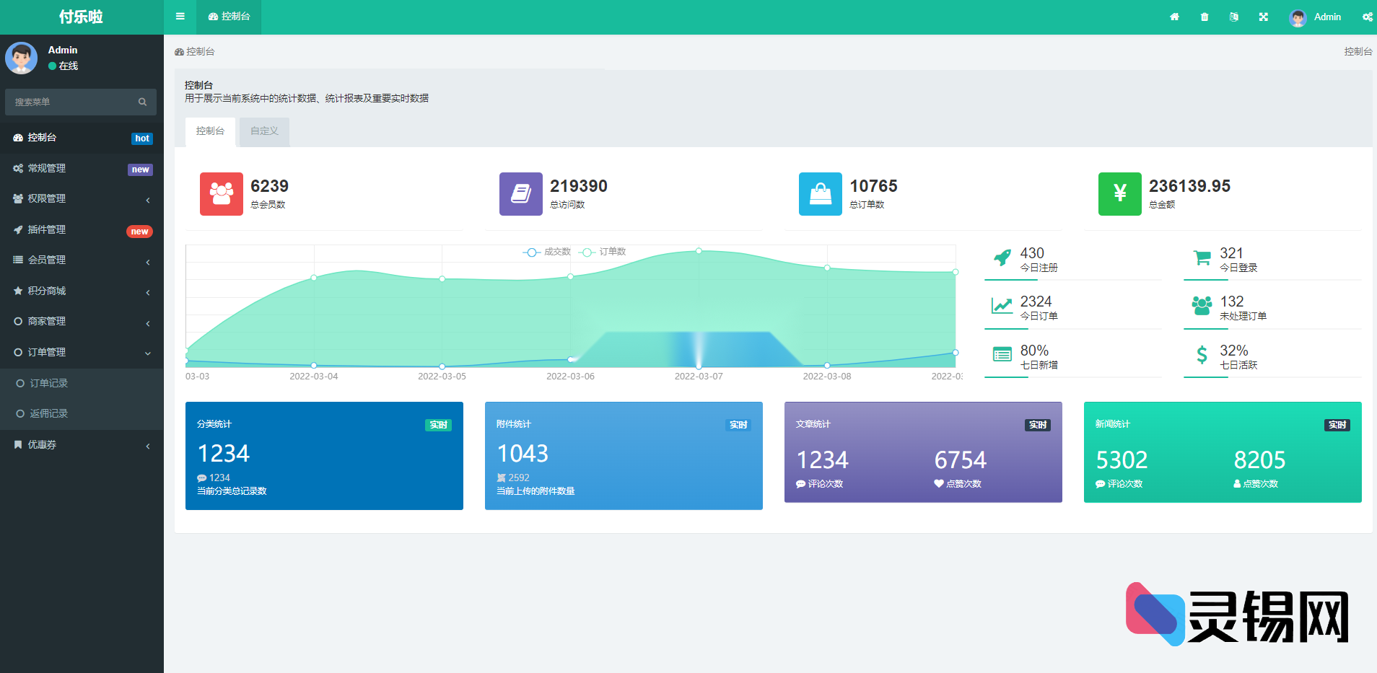Open 订单记录 in the sidebar
Image resolution: width=1377 pixels, height=673 pixels.
[x=49, y=383]
